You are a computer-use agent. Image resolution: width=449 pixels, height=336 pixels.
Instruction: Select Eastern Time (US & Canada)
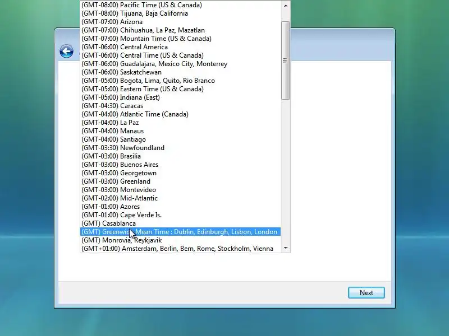[x=180, y=89]
